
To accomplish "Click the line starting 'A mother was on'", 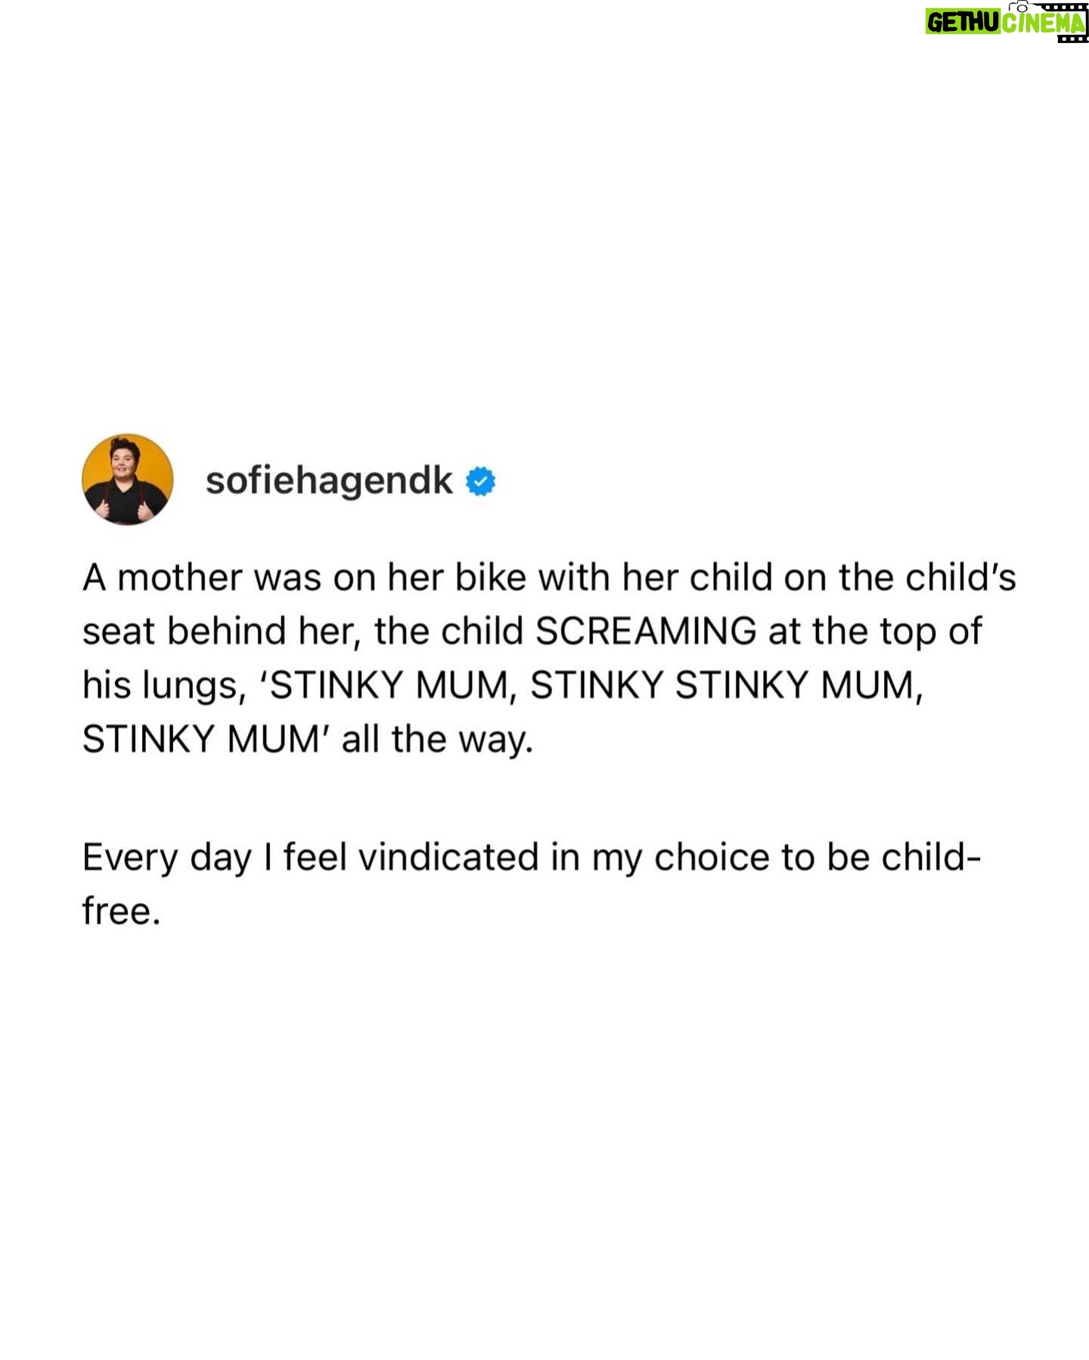I will (x=549, y=578).
